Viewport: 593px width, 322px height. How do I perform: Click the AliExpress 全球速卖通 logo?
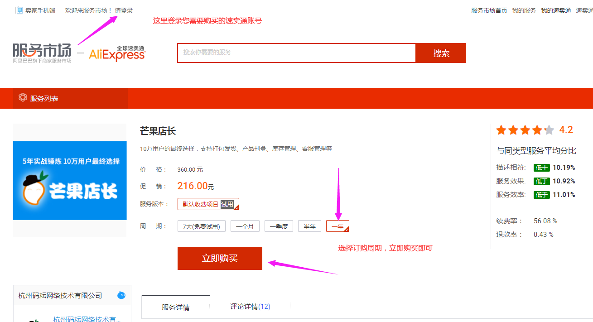pos(117,53)
